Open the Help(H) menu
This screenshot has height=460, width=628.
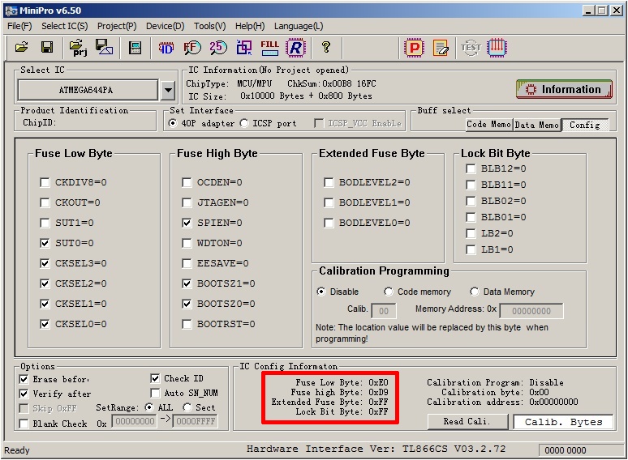(250, 27)
